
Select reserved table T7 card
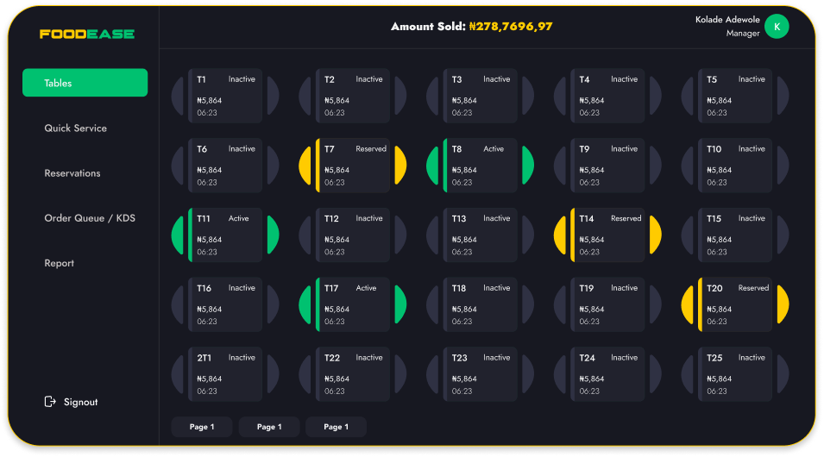353,165
